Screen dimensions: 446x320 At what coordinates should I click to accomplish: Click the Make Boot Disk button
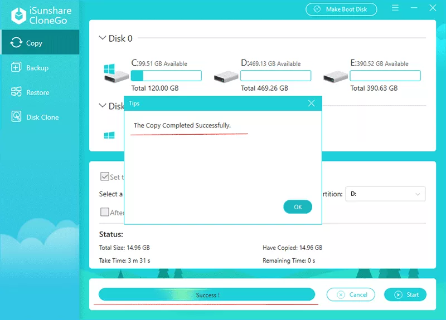coord(341,9)
